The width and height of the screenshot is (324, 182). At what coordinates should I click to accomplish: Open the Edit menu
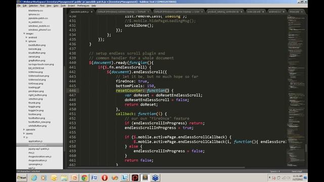click(x=25, y=6)
